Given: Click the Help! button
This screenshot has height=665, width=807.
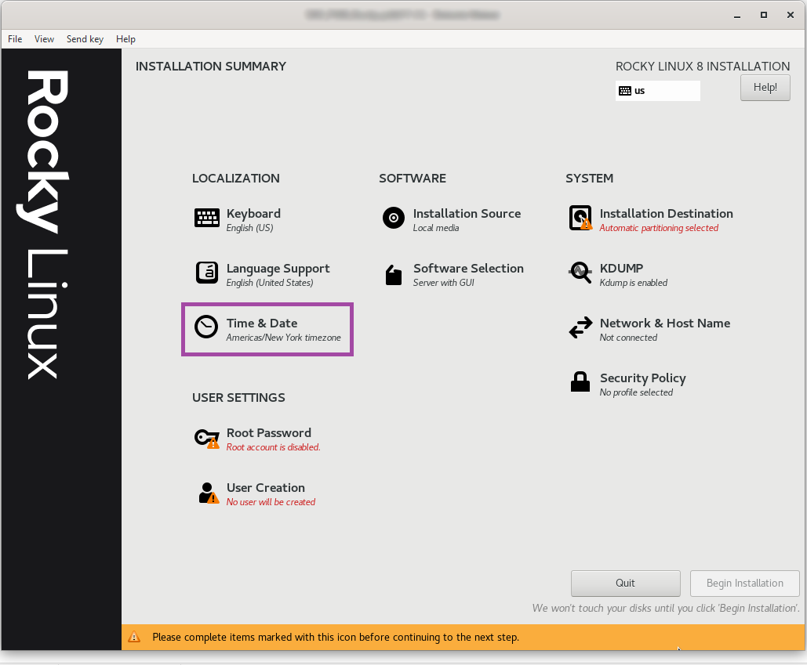Looking at the screenshot, I should 765,88.
